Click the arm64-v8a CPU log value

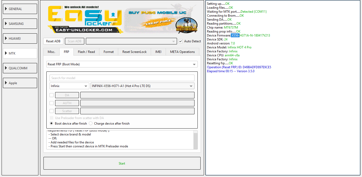tap(232, 55)
